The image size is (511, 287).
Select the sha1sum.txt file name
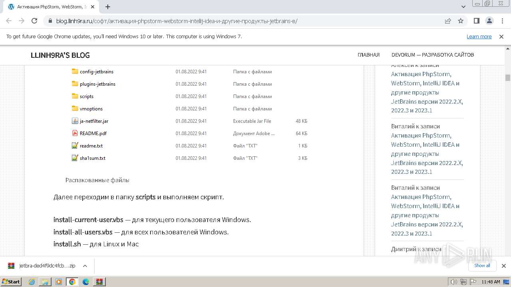pyautogui.click(x=93, y=158)
